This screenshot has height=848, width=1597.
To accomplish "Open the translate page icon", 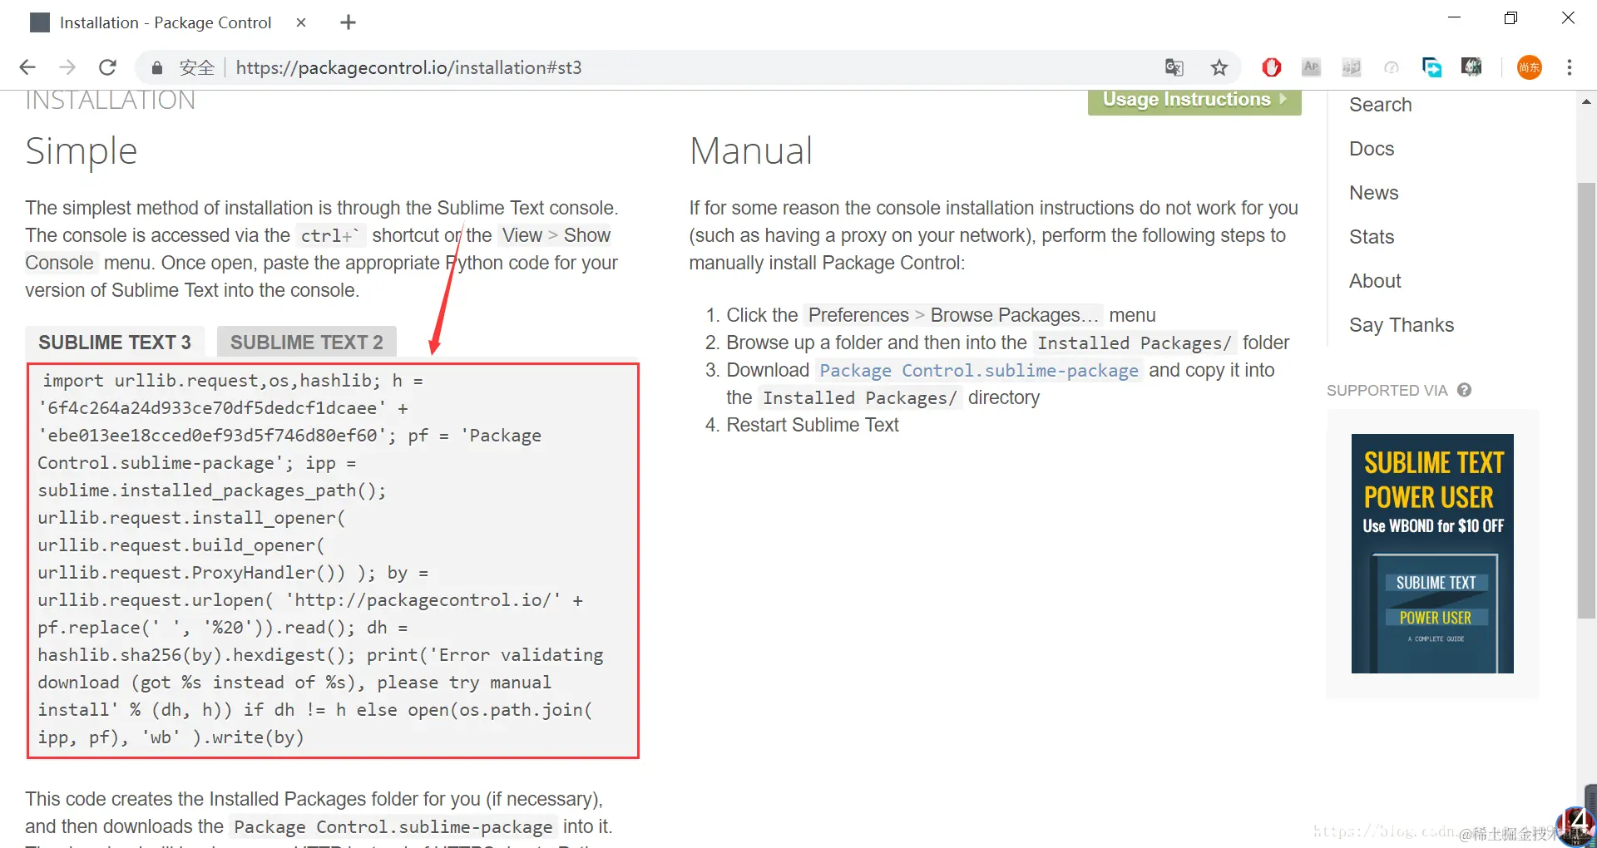I will pyautogui.click(x=1174, y=67).
